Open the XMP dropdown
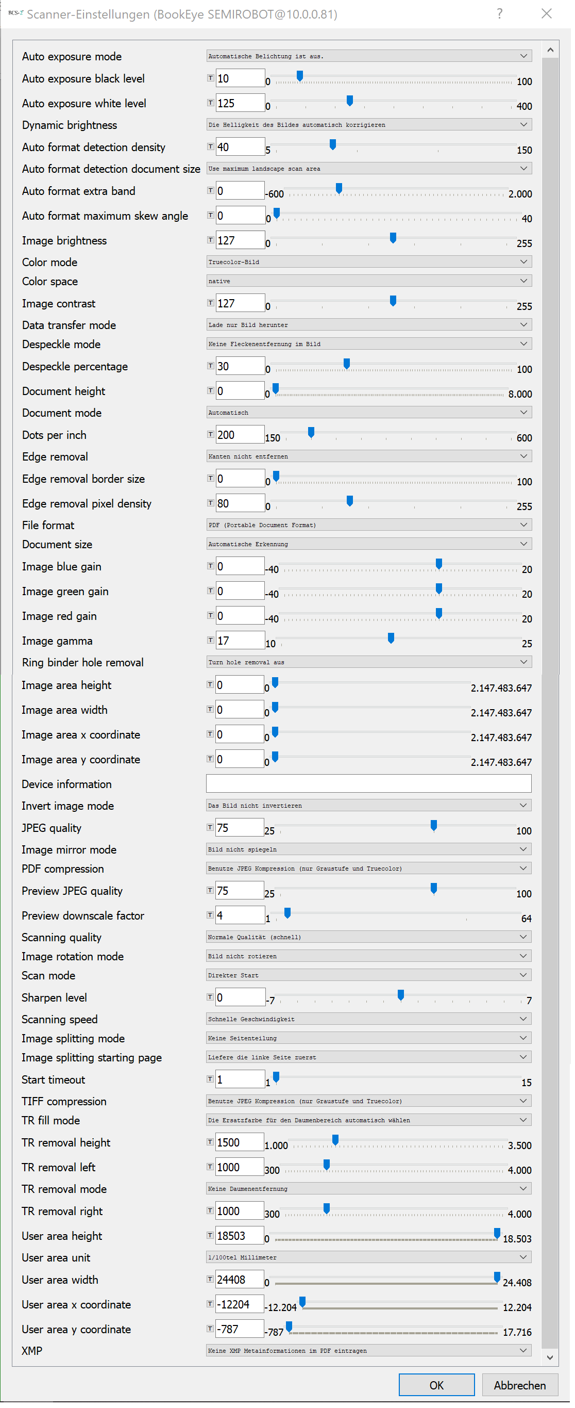This screenshot has height=1408, width=575. 368,1351
